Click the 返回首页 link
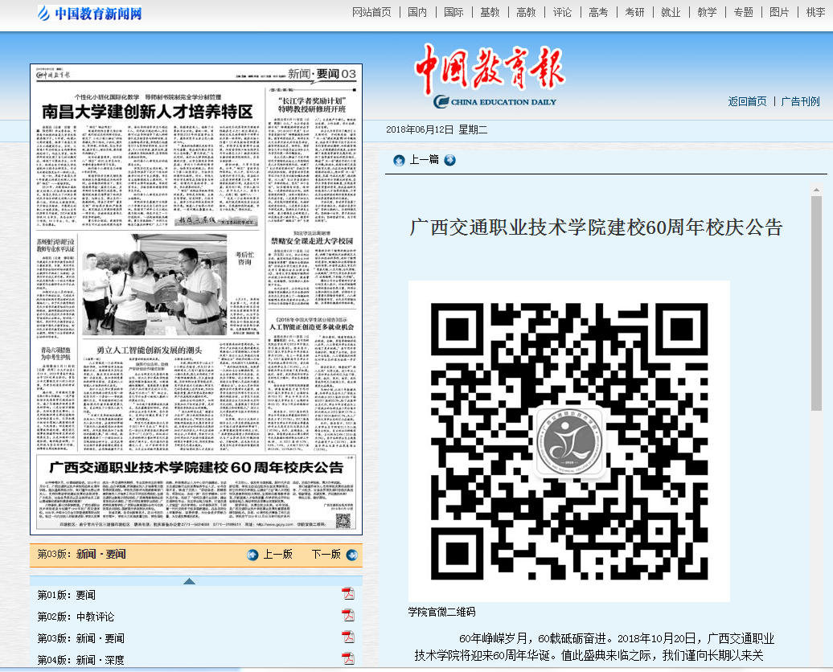Image resolution: width=833 pixels, height=672 pixels. [x=747, y=101]
